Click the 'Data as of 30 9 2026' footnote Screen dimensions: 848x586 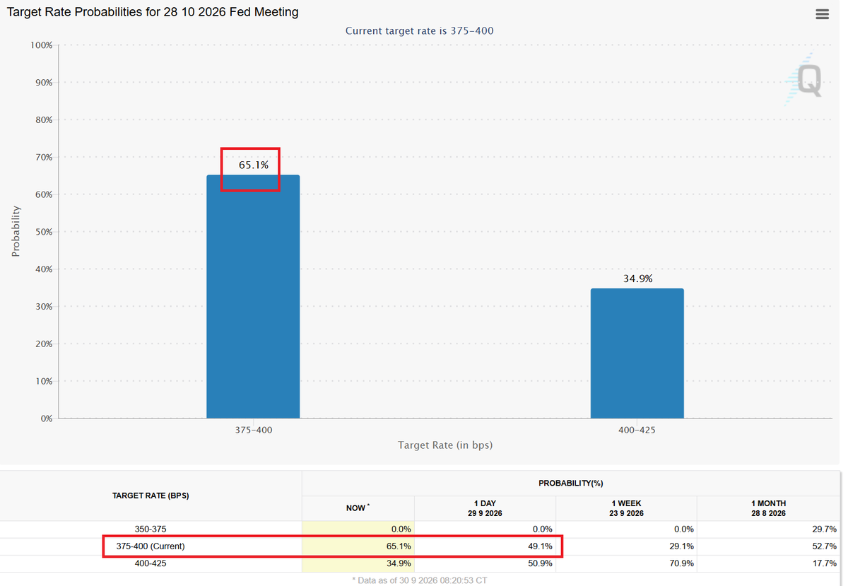419,580
